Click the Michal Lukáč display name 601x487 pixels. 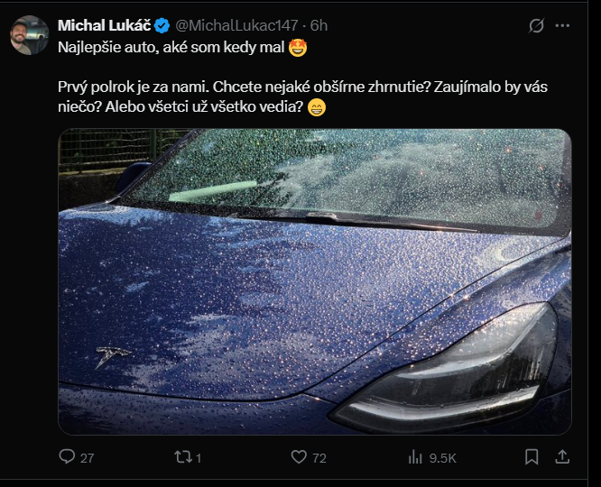[x=105, y=25]
